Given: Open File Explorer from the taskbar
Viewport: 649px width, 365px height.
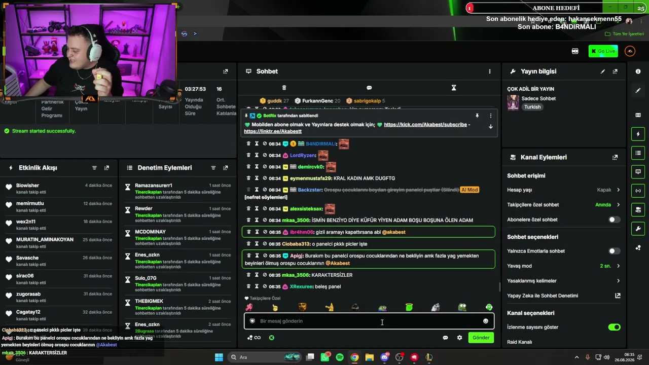Looking at the screenshot, I should [x=369, y=357].
